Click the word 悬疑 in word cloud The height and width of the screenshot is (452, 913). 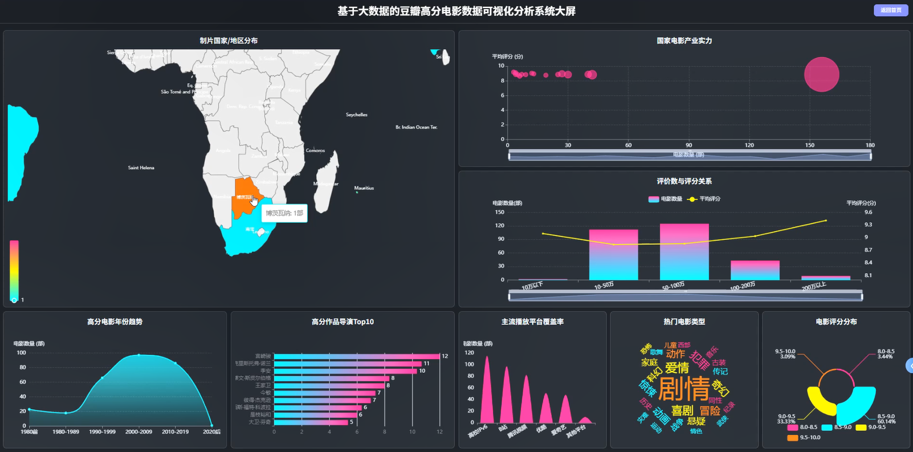click(696, 421)
